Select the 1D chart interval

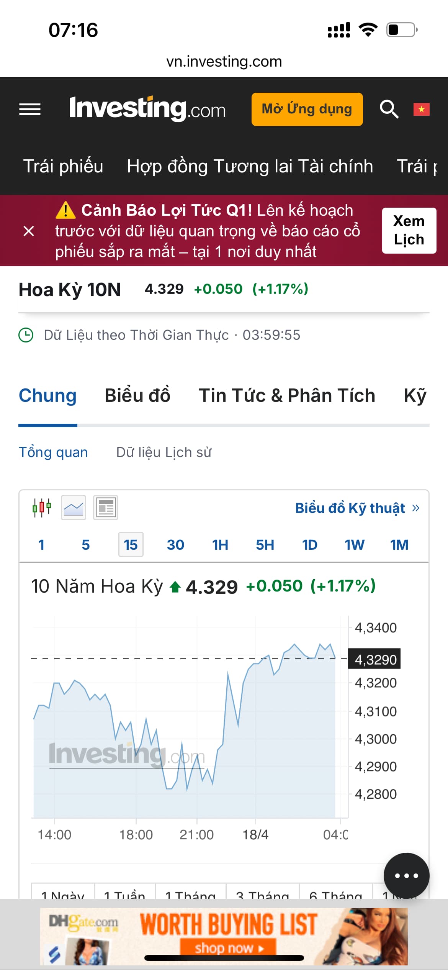[x=309, y=545]
